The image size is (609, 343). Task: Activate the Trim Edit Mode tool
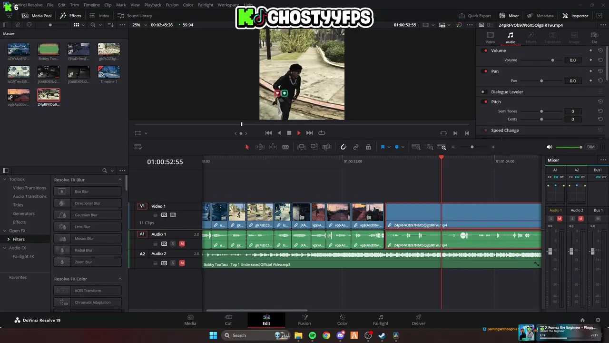click(x=260, y=147)
